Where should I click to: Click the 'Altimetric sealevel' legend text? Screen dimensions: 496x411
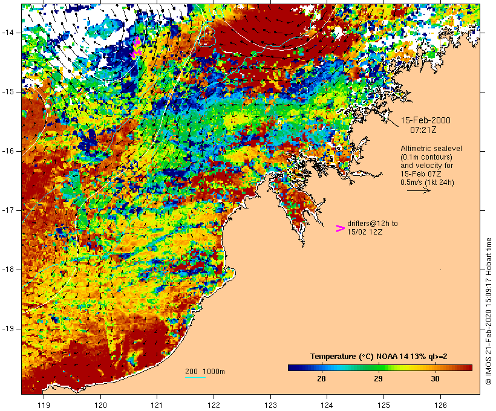431,149
